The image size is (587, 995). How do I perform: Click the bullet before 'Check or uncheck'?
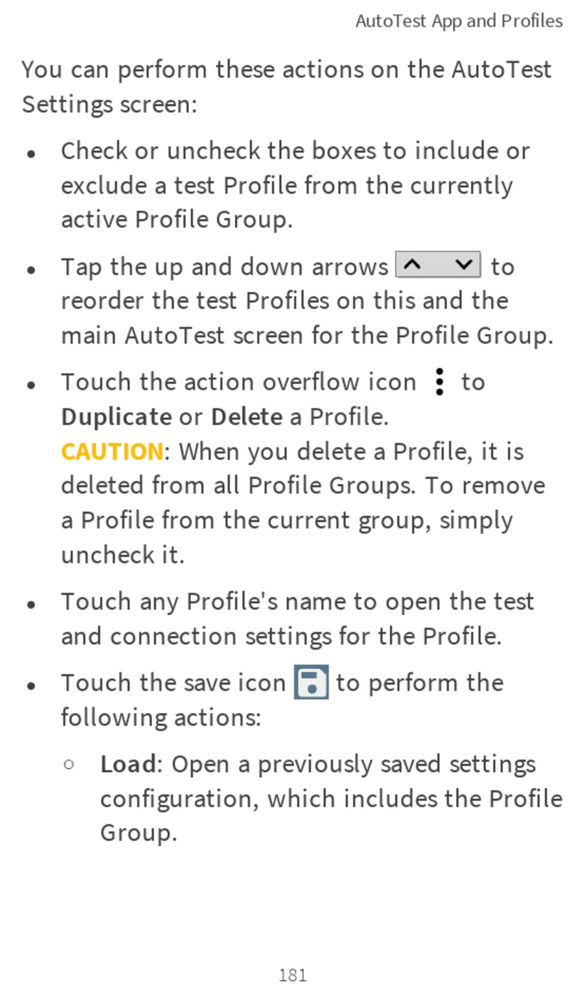[32, 153]
